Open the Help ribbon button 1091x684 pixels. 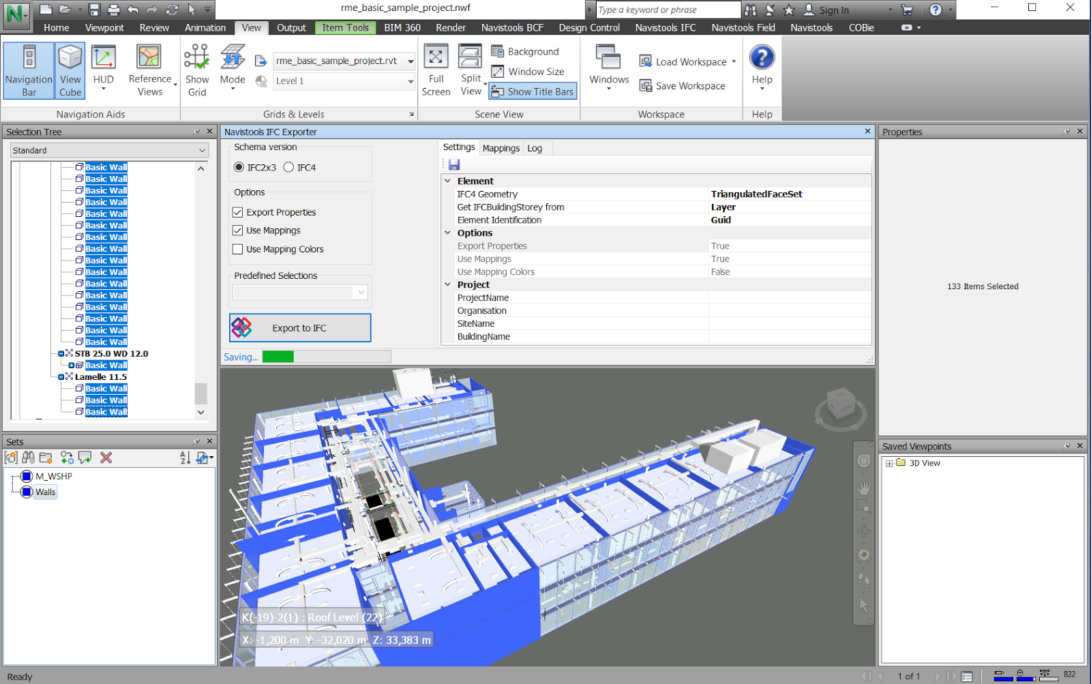click(762, 66)
